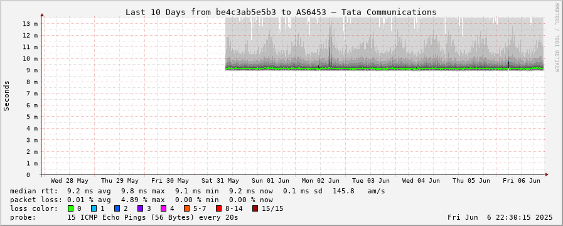
Task: Click the Mon 02 Jun axis label
Action: click(321, 180)
